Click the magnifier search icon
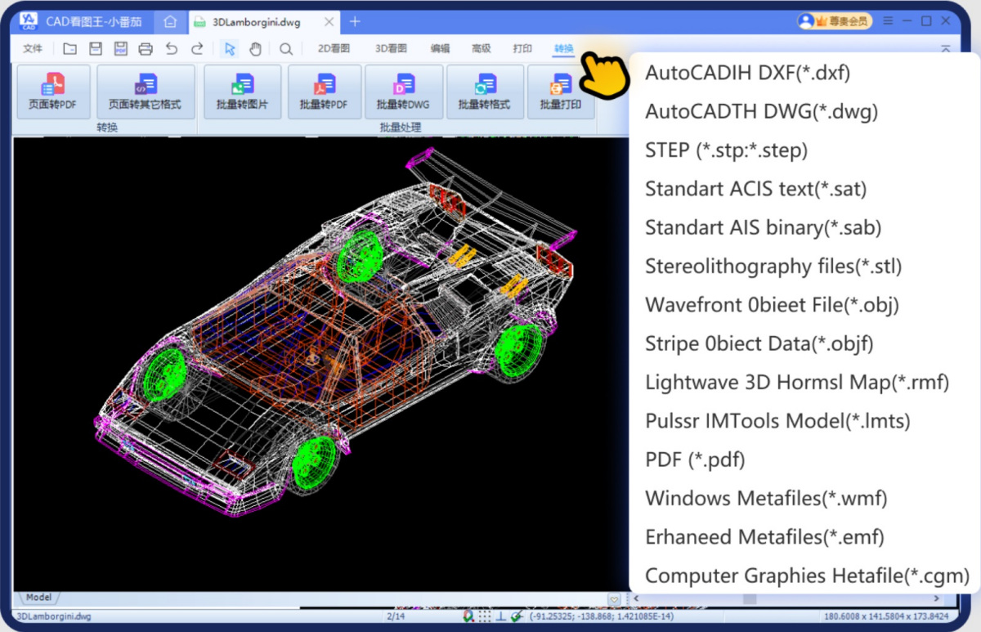 pyautogui.click(x=285, y=49)
